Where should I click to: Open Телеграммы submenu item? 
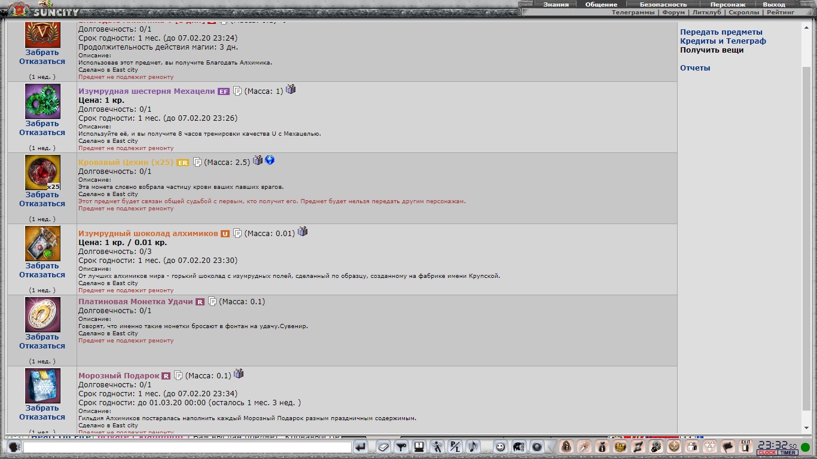point(633,12)
